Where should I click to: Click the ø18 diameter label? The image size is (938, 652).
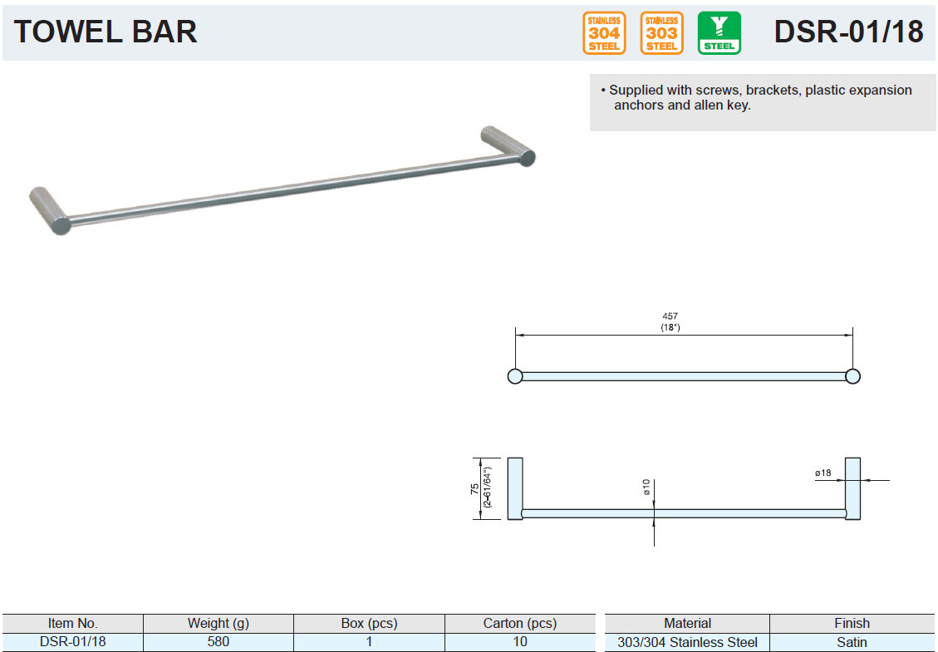823,473
